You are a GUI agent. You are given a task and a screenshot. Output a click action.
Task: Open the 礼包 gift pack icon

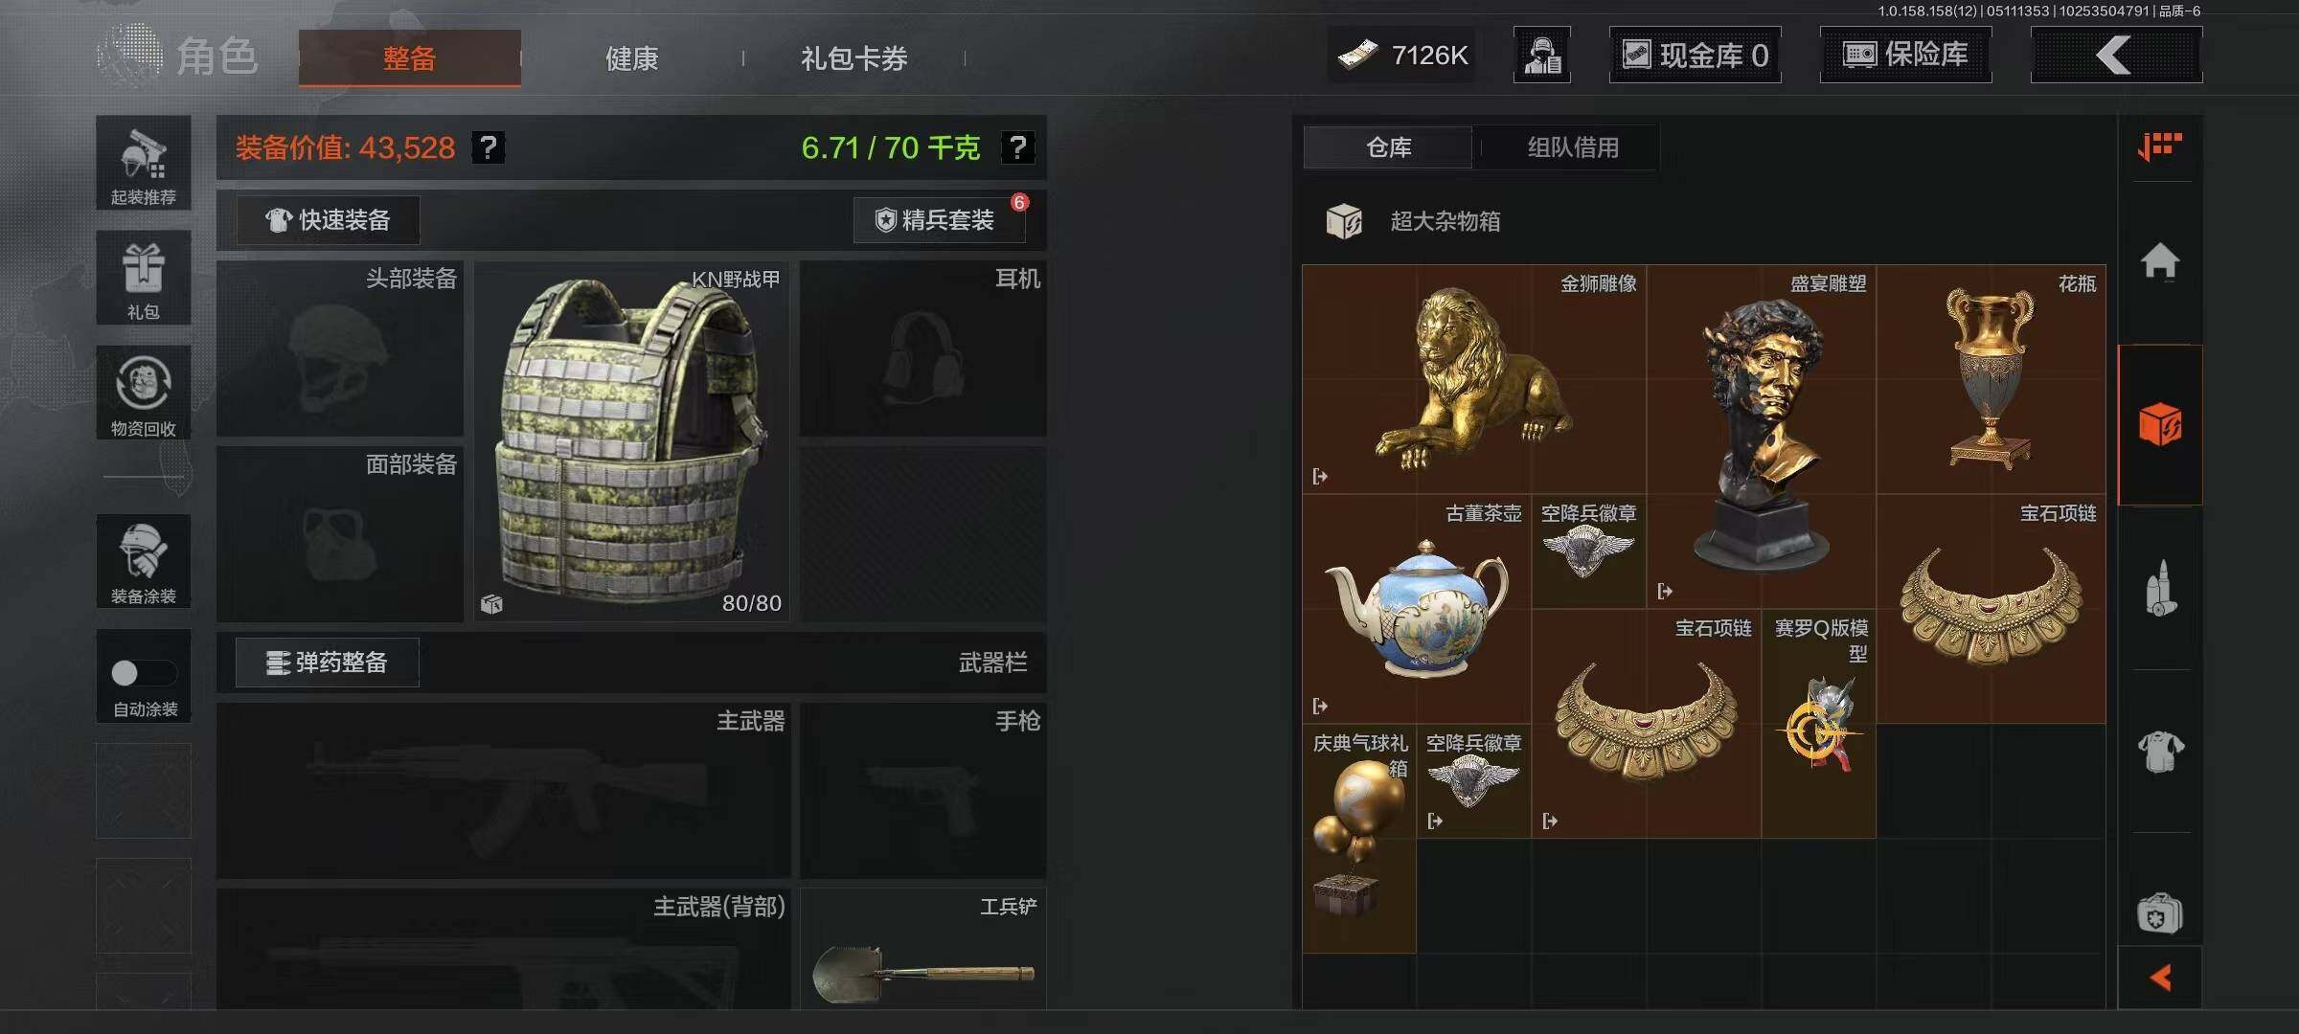(144, 279)
